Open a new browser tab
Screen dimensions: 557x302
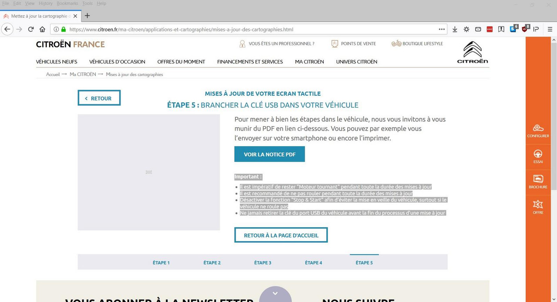[87, 16]
